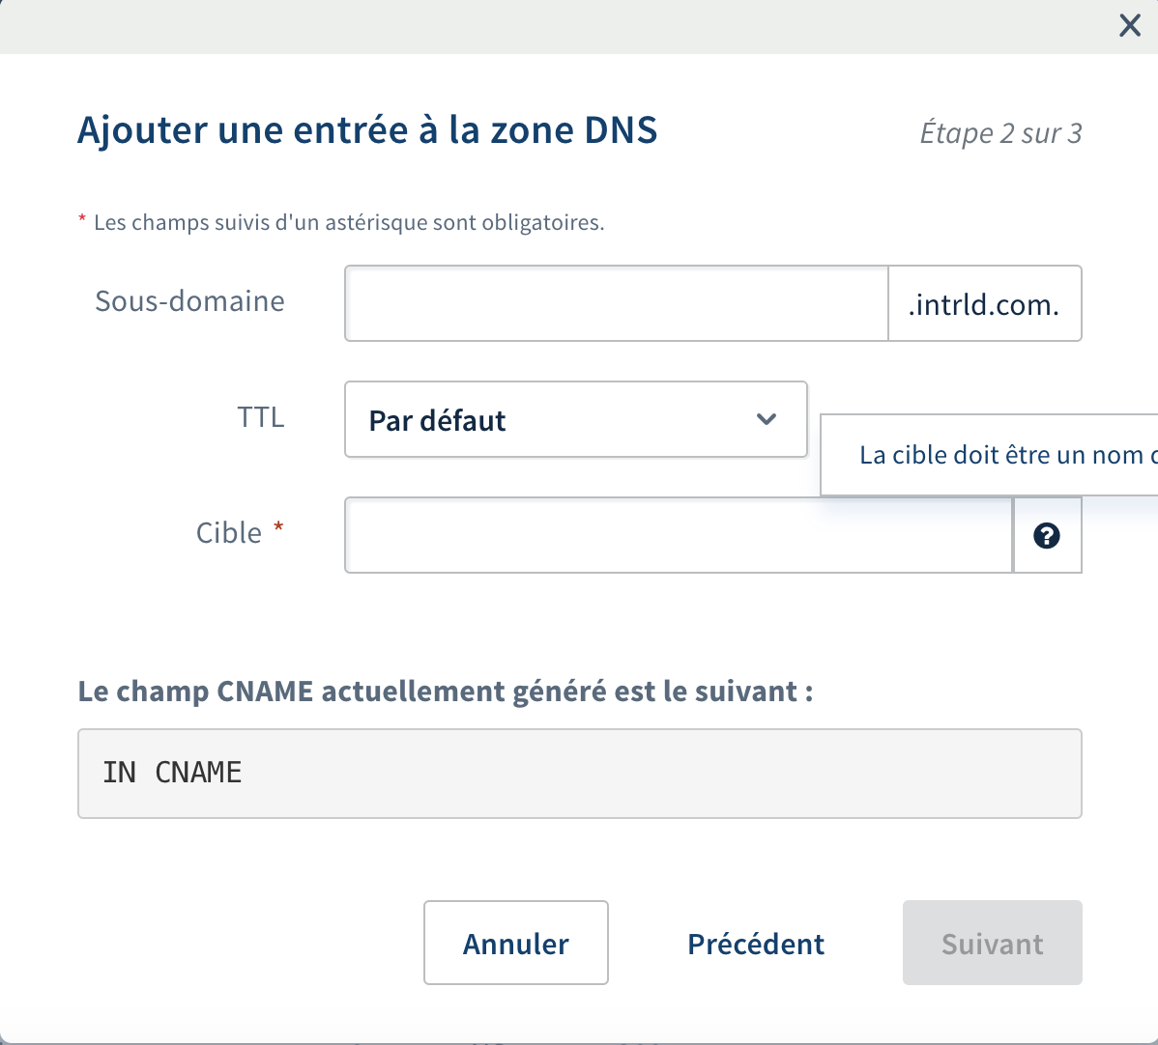The width and height of the screenshot is (1158, 1045).
Task: Go back with the Précédent button
Action: (756, 944)
